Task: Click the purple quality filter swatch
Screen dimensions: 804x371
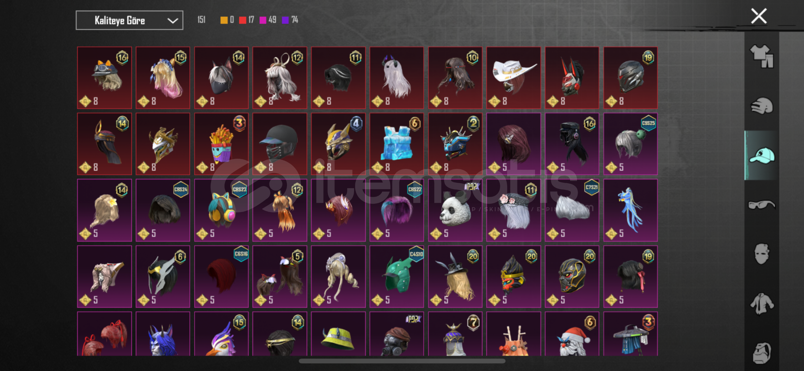Action: (285, 20)
